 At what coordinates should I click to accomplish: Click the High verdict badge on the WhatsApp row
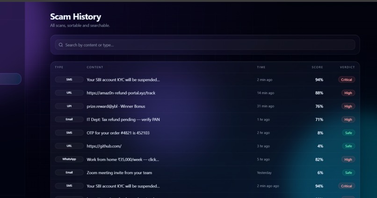click(348, 159)
